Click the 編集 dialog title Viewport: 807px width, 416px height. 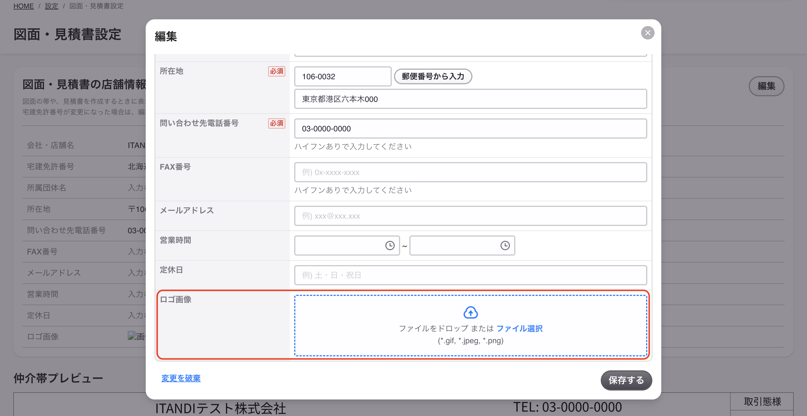pyautogui.click(x=166, y=36)
